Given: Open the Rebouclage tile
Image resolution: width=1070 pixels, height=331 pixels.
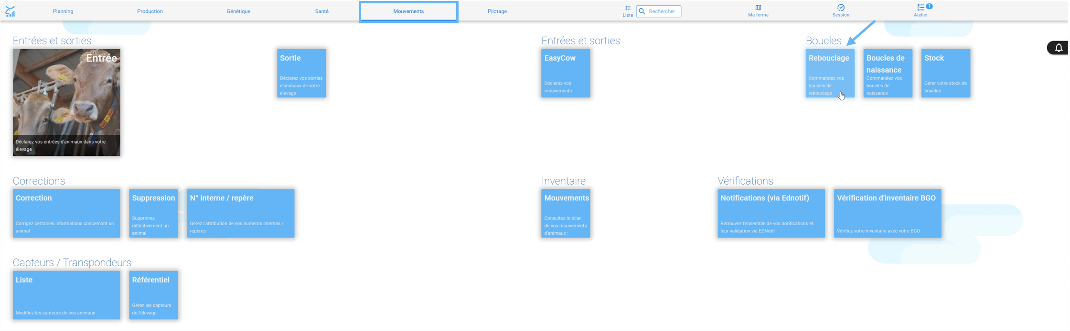Looking at the screenshot, I should 830,73.
